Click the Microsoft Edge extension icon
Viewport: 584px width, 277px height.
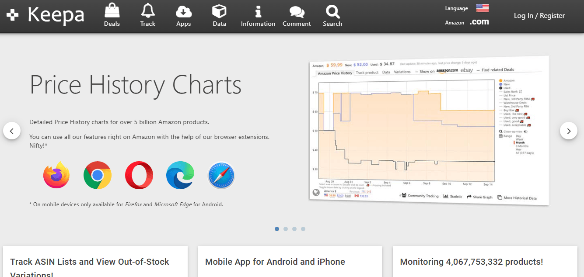click(180, 175)
